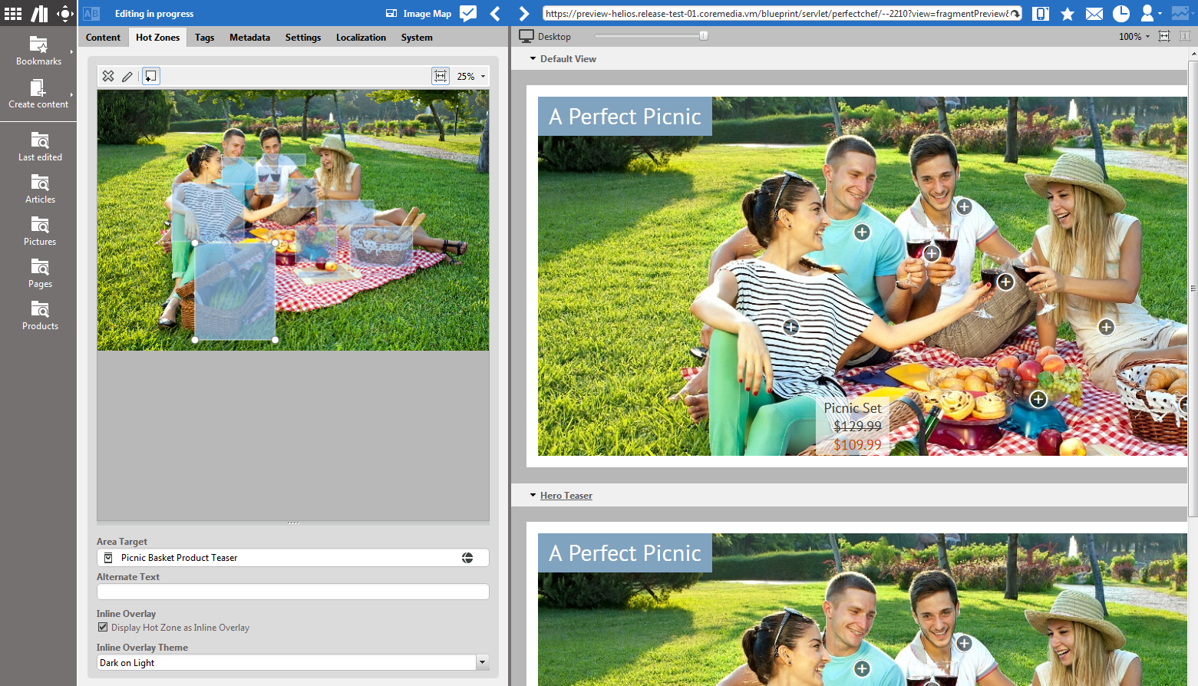Go forward with the right arrow
The height and width of the screenshot is (686, 1198).
pyautogui.click(x=523, y=13)
